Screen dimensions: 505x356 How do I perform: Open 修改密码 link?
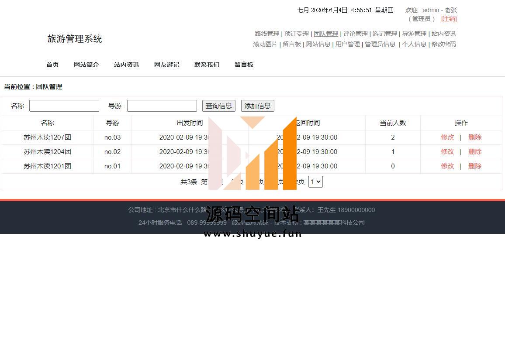(444, 44)
